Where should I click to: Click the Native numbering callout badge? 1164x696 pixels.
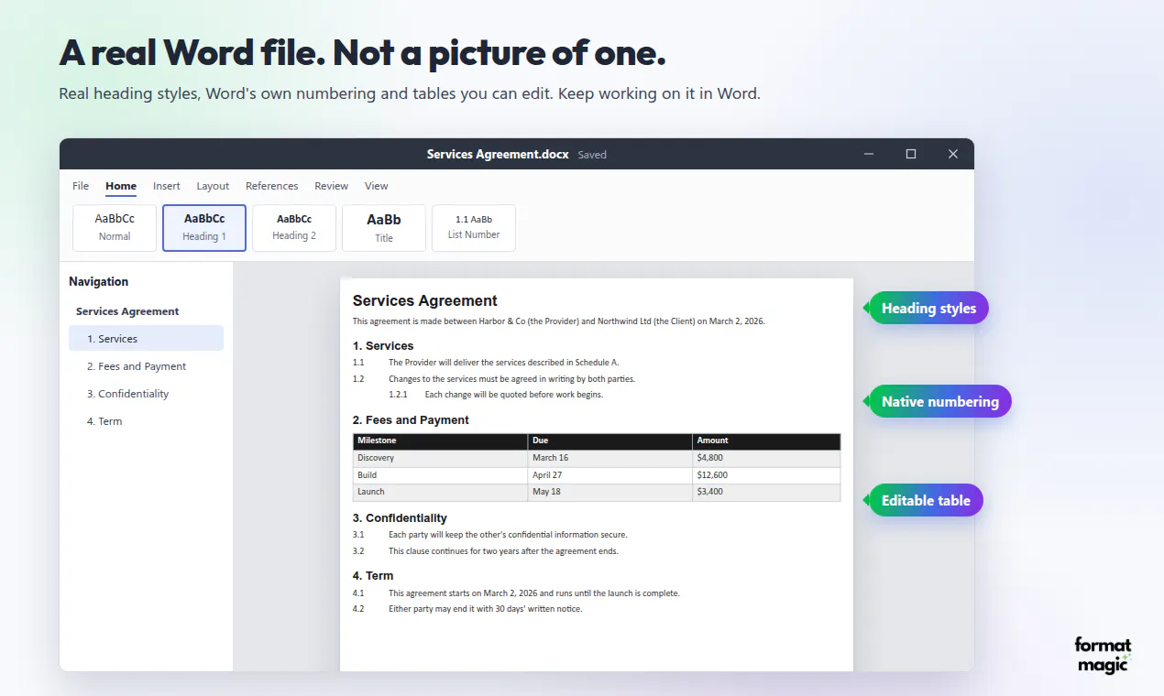[939, 402]
